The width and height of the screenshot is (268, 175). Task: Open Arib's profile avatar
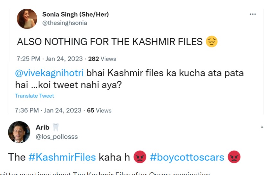point(19,132)
